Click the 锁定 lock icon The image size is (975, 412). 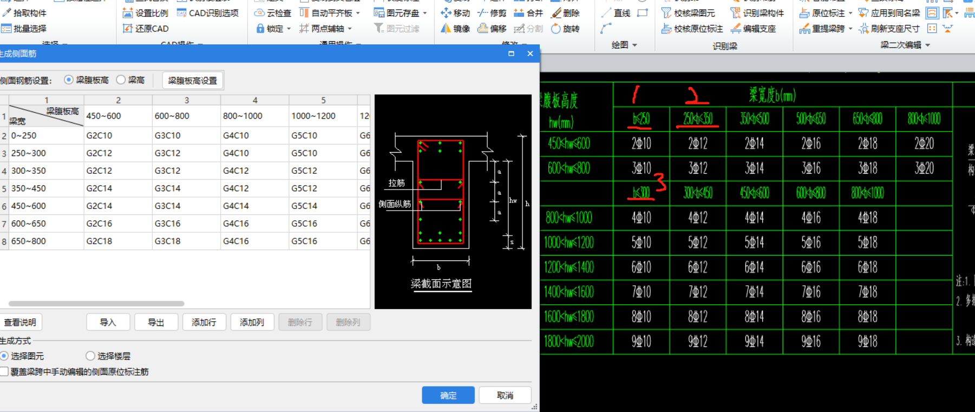260,29
